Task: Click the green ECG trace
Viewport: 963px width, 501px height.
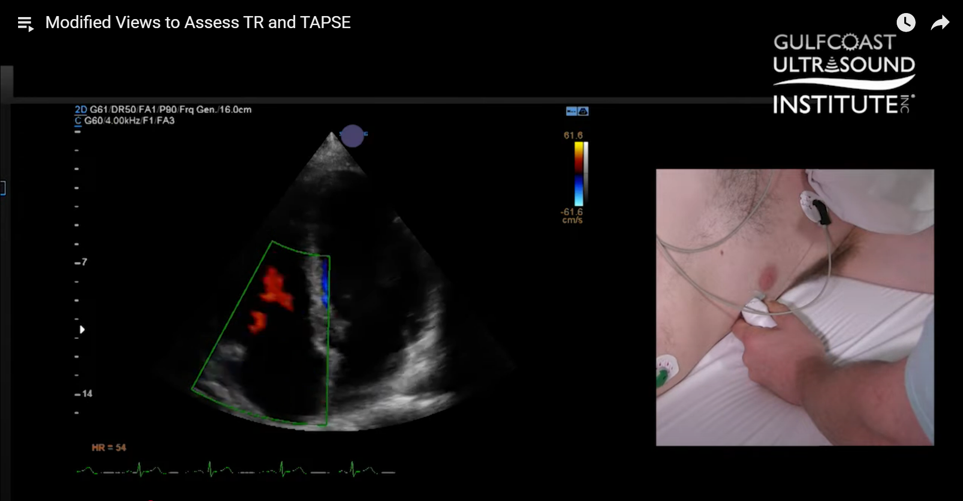Action: (x=235, y=471)
